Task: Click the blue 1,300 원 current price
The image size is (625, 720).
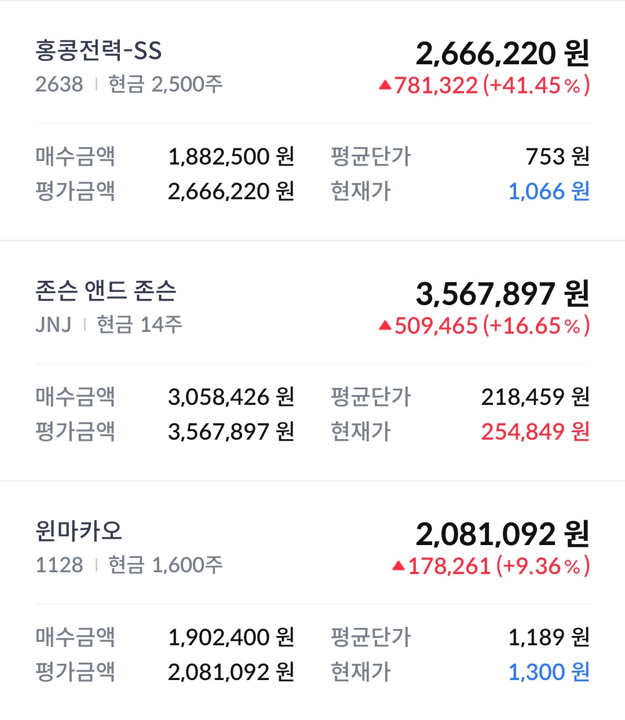Action: pos(549,672)
